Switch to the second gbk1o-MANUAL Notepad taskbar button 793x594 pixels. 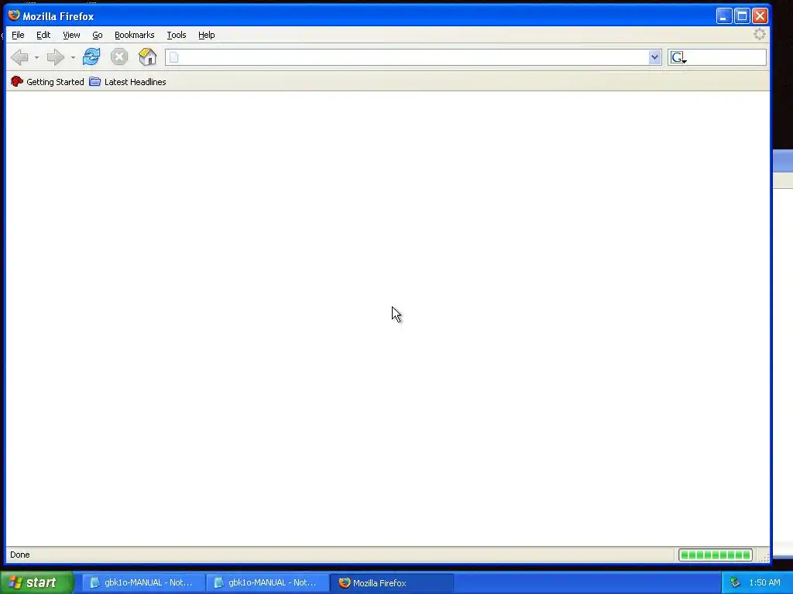coord(267,582)
